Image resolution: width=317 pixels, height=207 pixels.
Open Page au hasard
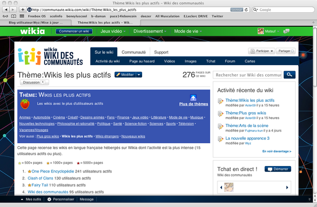tap(142, 61)
